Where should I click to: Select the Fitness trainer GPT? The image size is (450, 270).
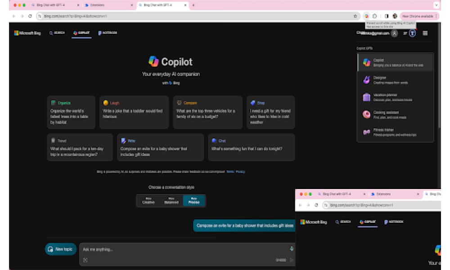pos(395,132)
